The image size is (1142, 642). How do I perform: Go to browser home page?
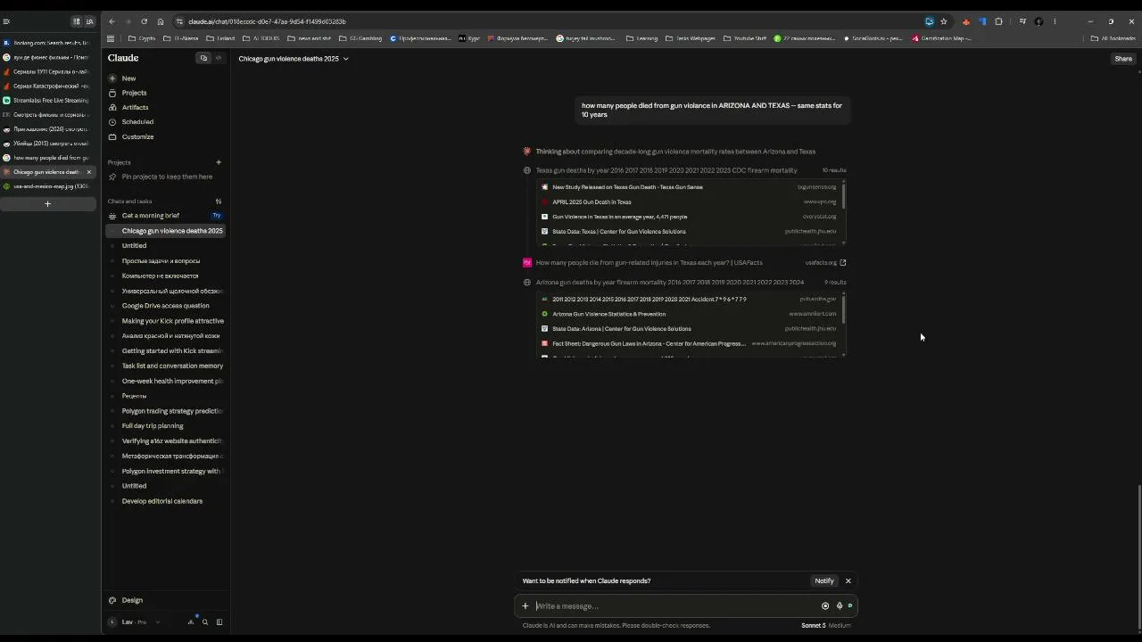pos(161,21)
